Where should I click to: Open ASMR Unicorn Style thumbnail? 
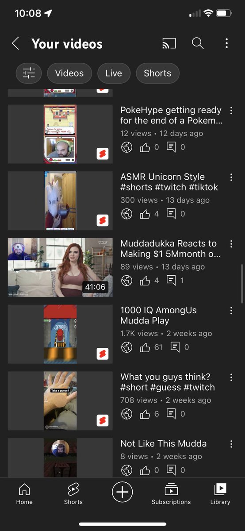point(60,201)
